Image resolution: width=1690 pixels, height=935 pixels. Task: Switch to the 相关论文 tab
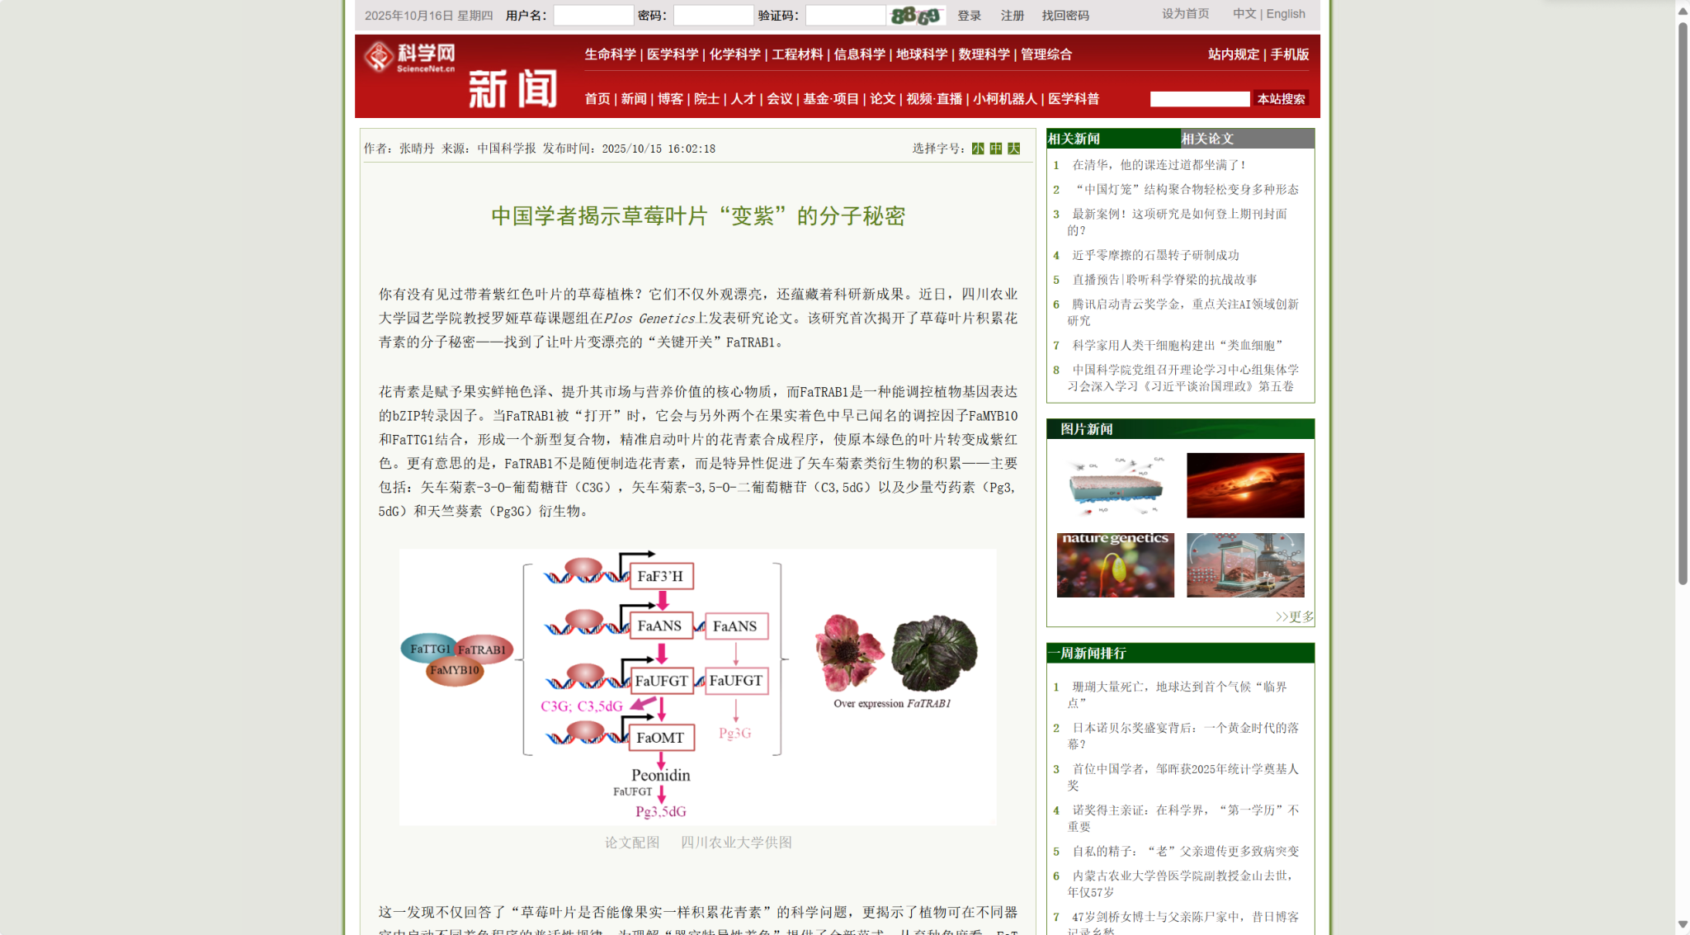pos(1207,139)
